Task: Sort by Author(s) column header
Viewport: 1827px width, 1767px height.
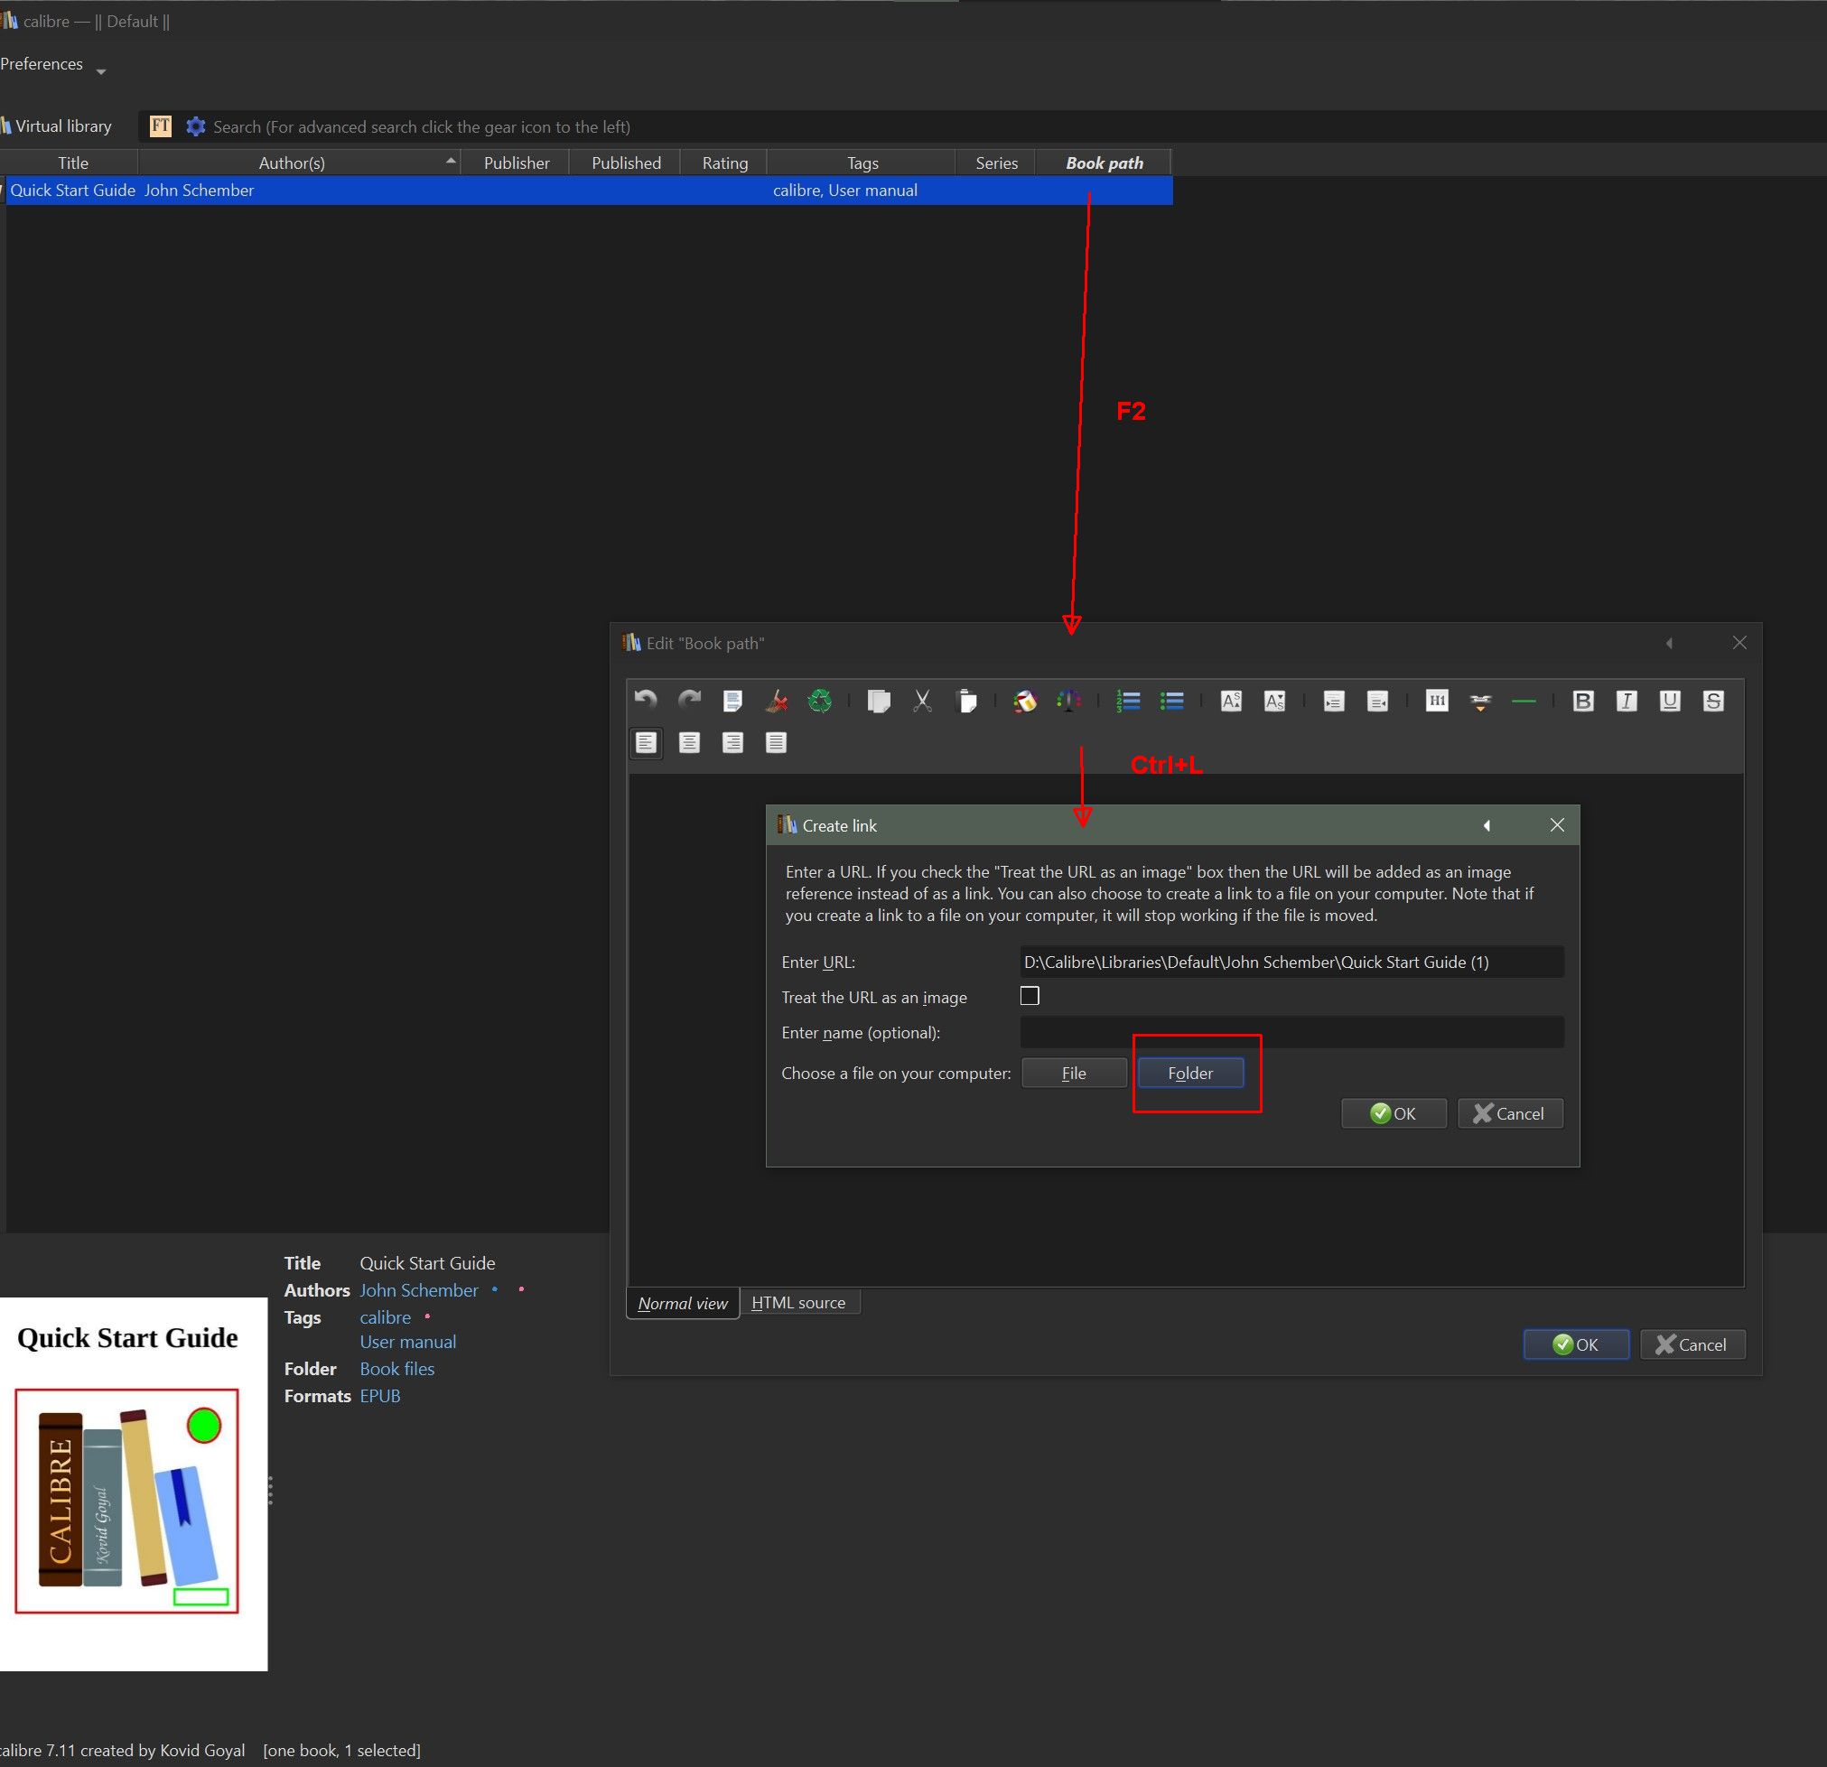Action: [299, 163]
